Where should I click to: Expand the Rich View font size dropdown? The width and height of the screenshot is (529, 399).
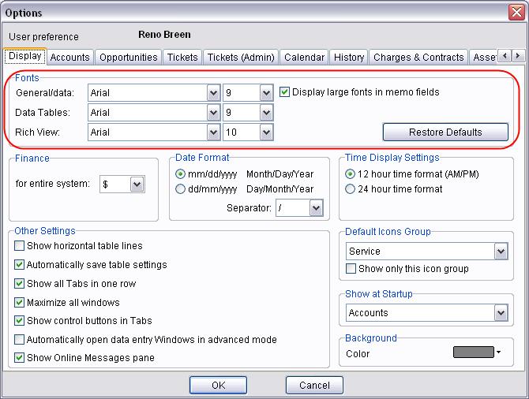click(x=266, y=132)
